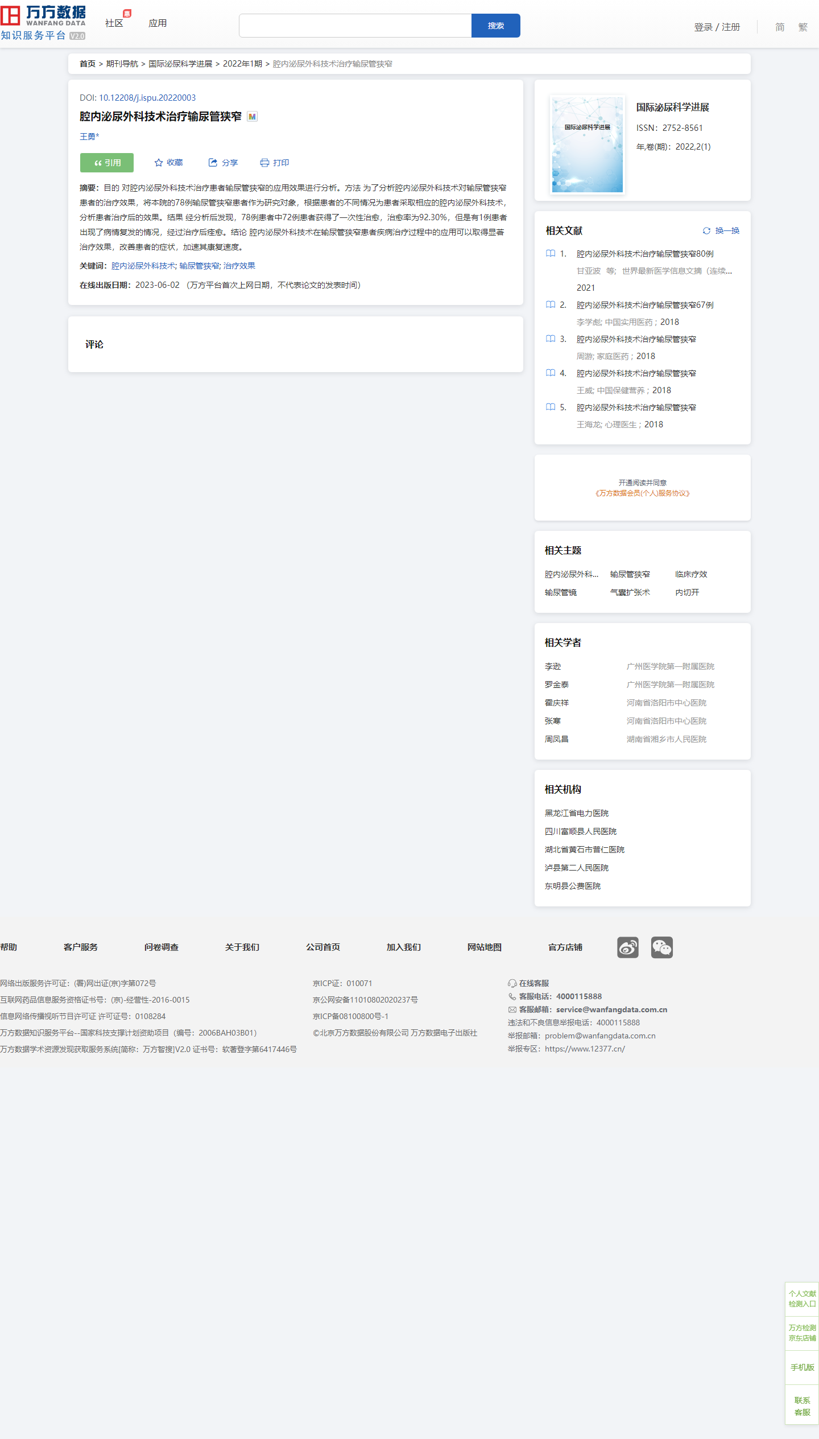Open the DOI link 10.12208/j.ispu.20220003
The width and height of the screenshot is (819, 1439).
coord(147,98)
